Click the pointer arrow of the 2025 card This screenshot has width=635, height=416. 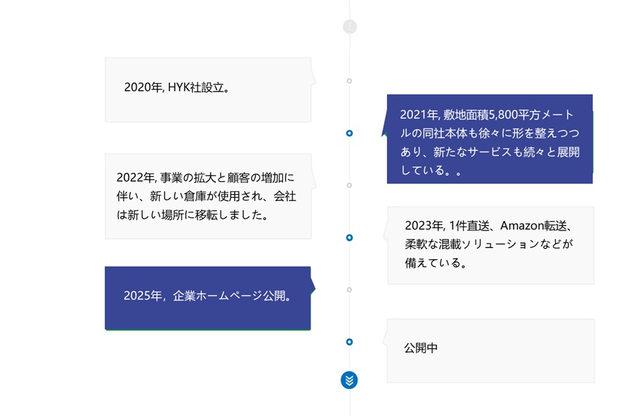313,287
